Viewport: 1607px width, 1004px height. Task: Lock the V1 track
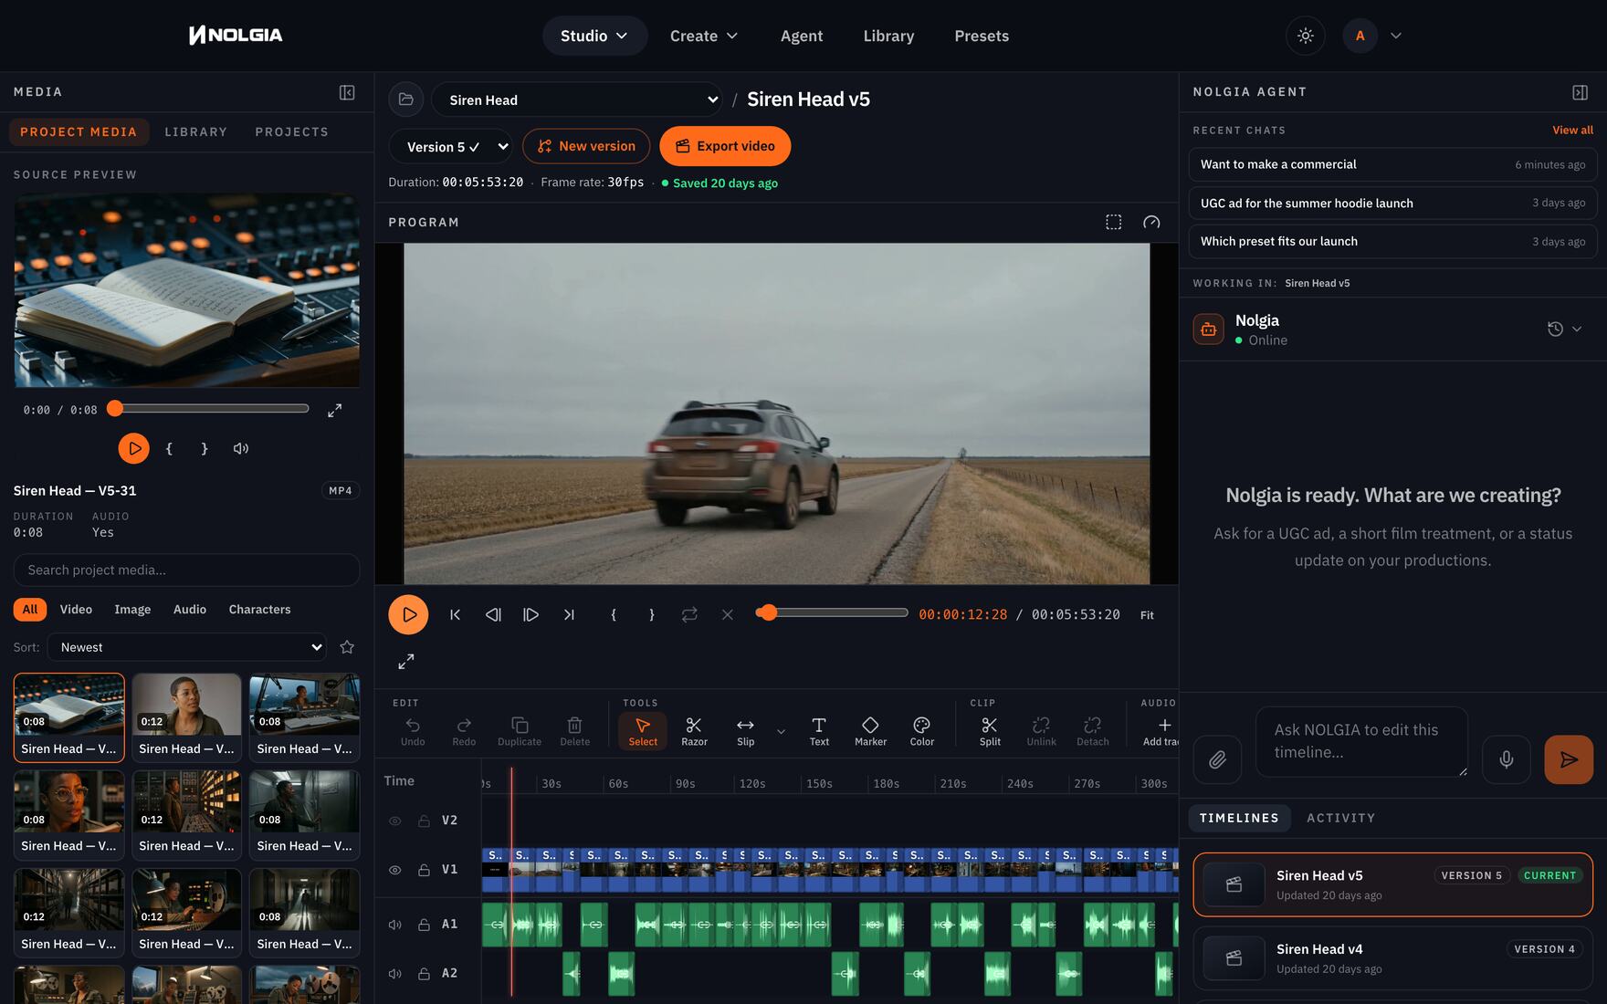point(424,870)
